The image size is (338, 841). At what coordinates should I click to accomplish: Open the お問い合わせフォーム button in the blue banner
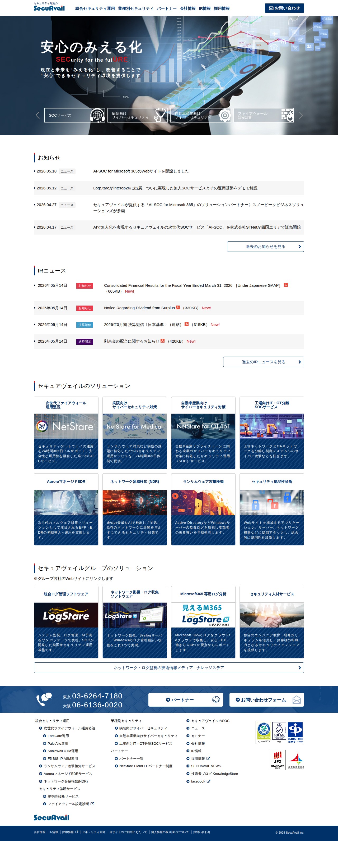(x=267, y=700)
